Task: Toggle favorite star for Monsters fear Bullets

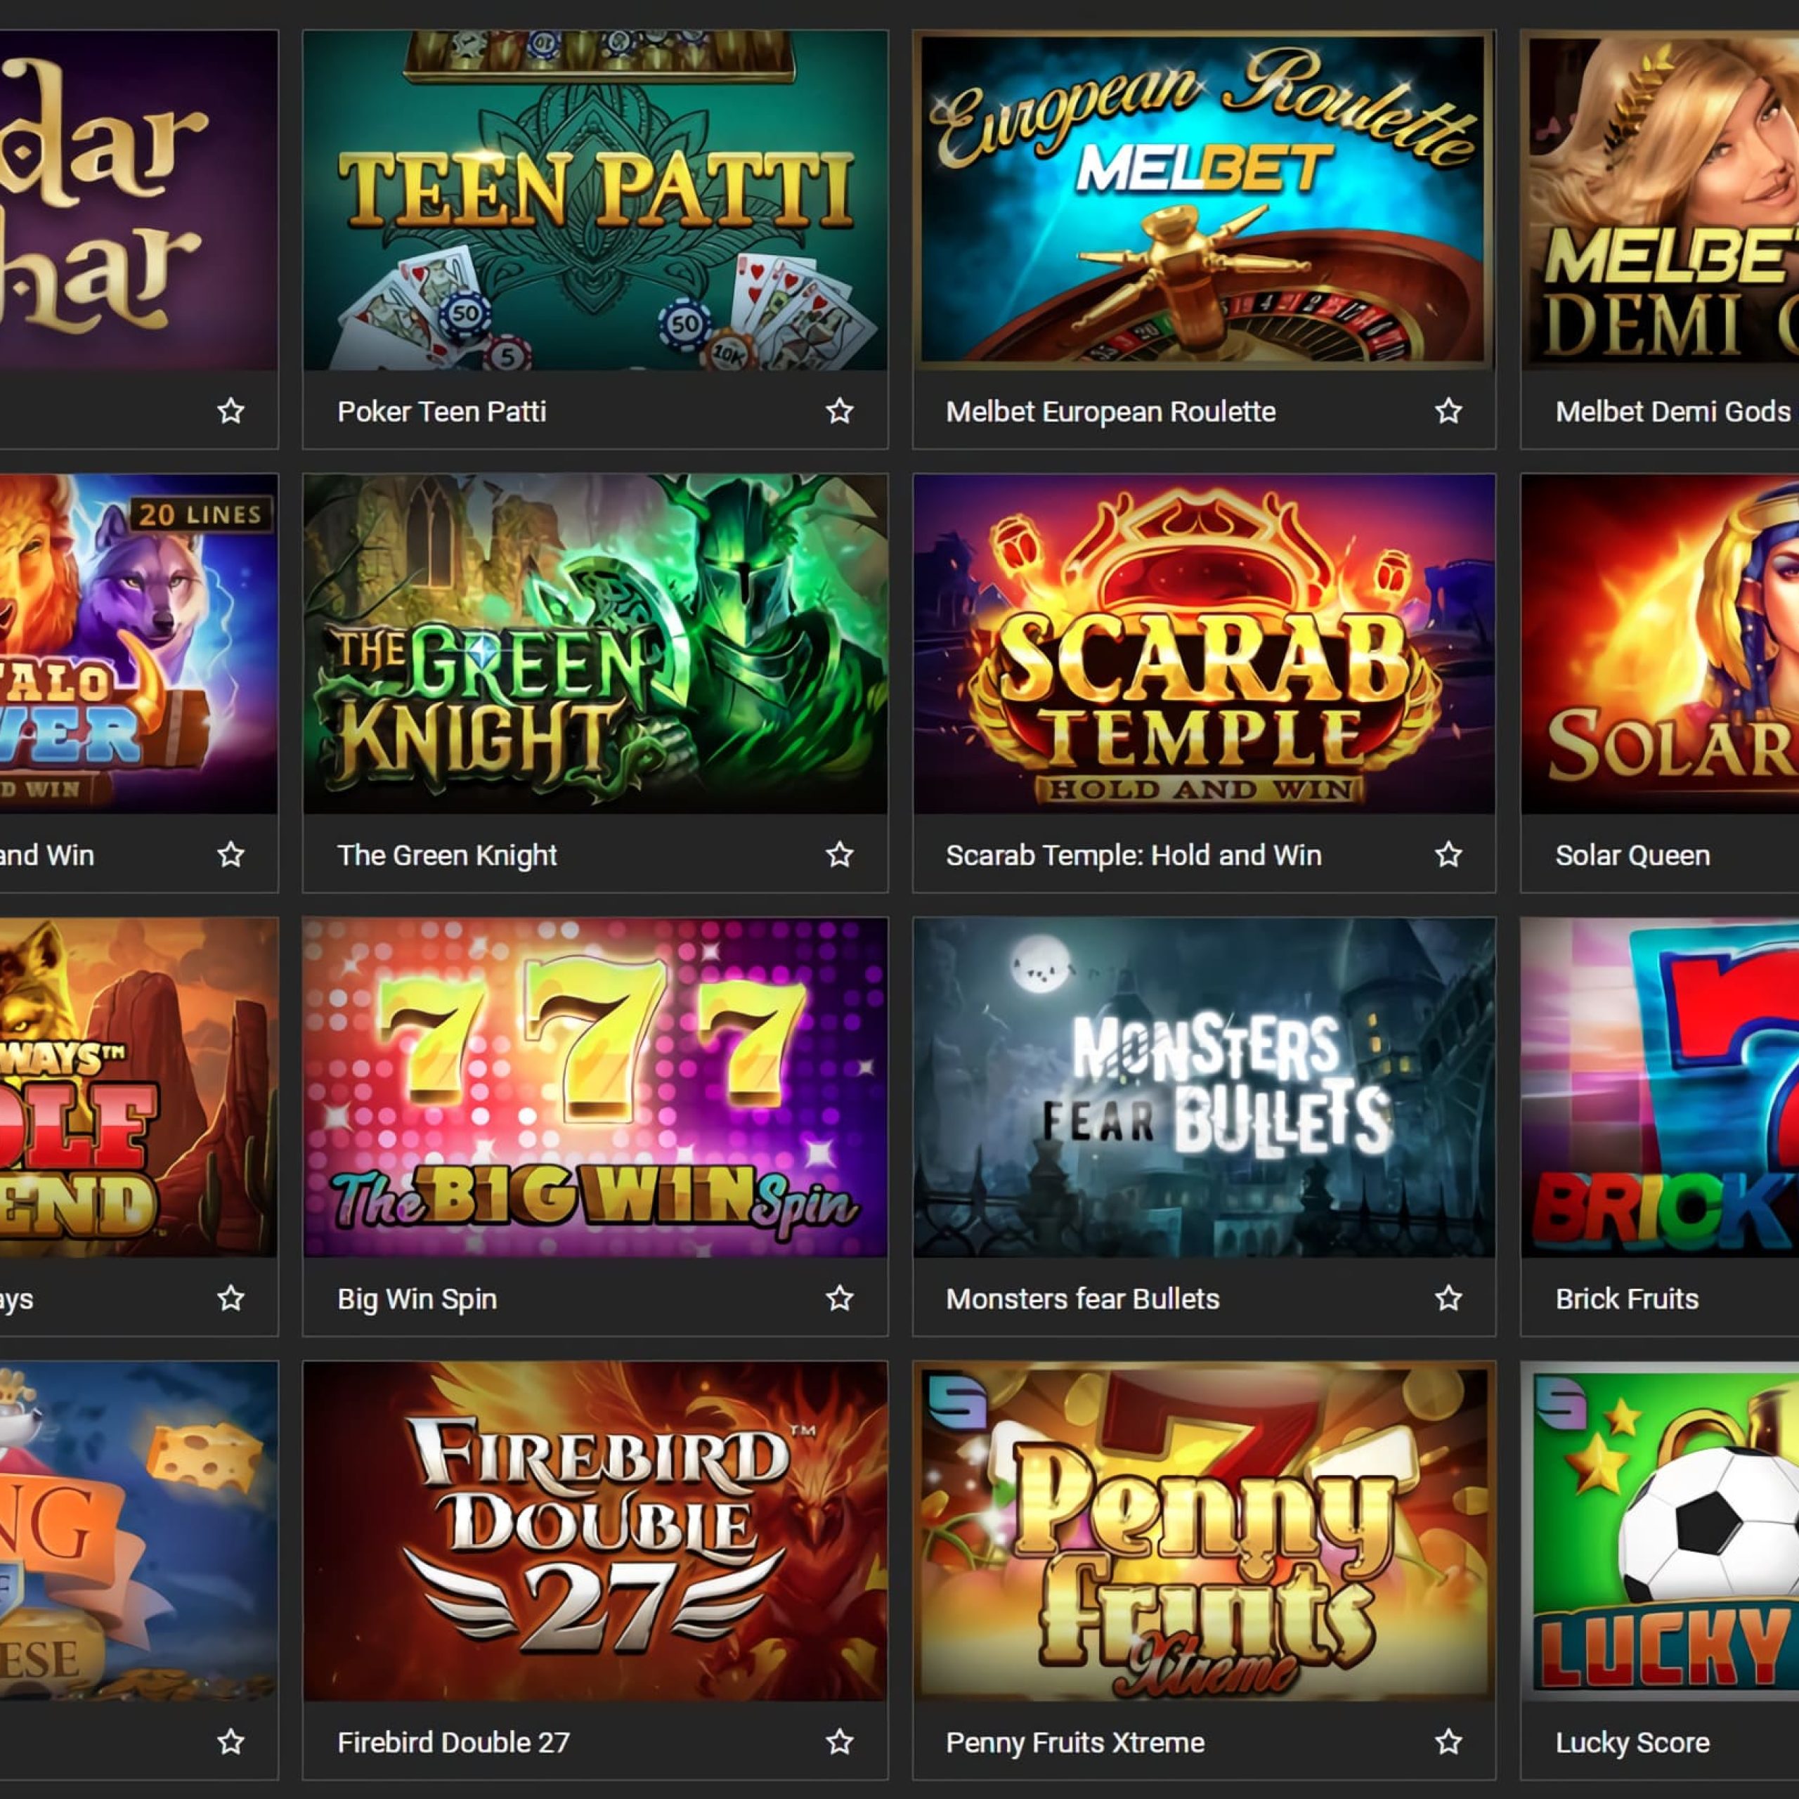Action: pos(1448,1298)
